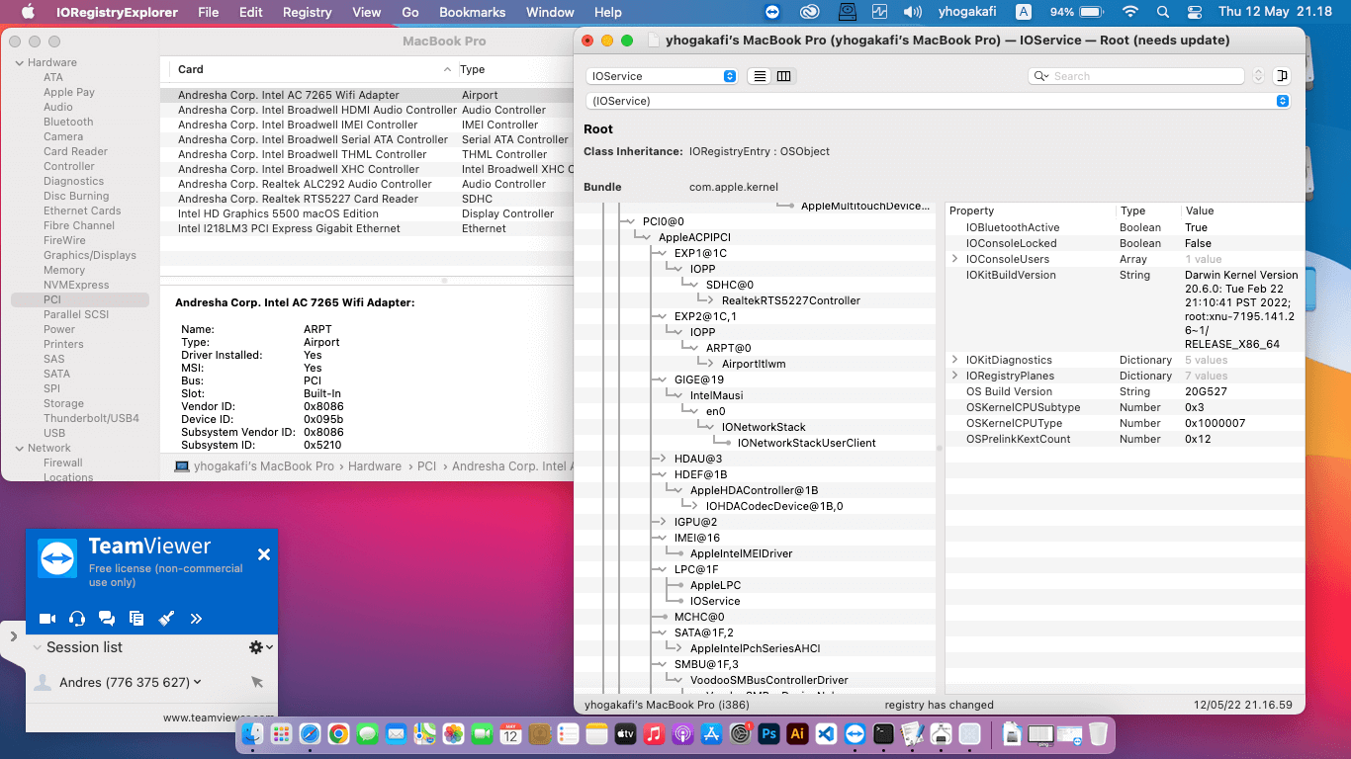
Task: Collapse the Session list section
Action: 37,647
